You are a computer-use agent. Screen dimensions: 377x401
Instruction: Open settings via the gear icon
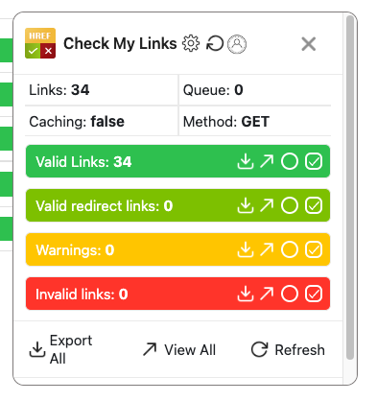coord(191,43)
